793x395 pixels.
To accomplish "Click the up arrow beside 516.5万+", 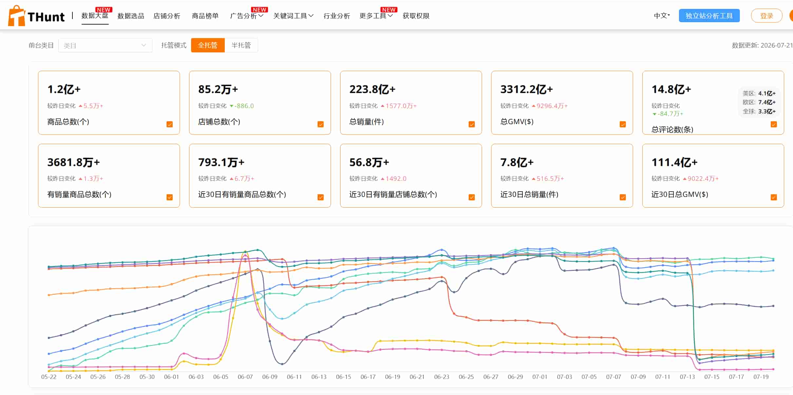I will pyautogui.click(x=533, y=179).
